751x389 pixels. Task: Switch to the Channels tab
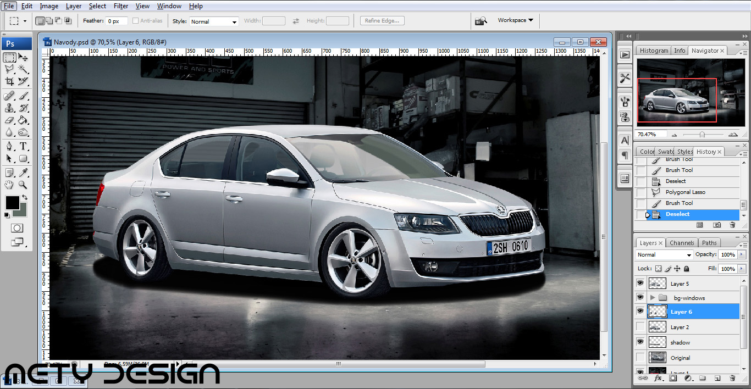click(x=682, y=243)
